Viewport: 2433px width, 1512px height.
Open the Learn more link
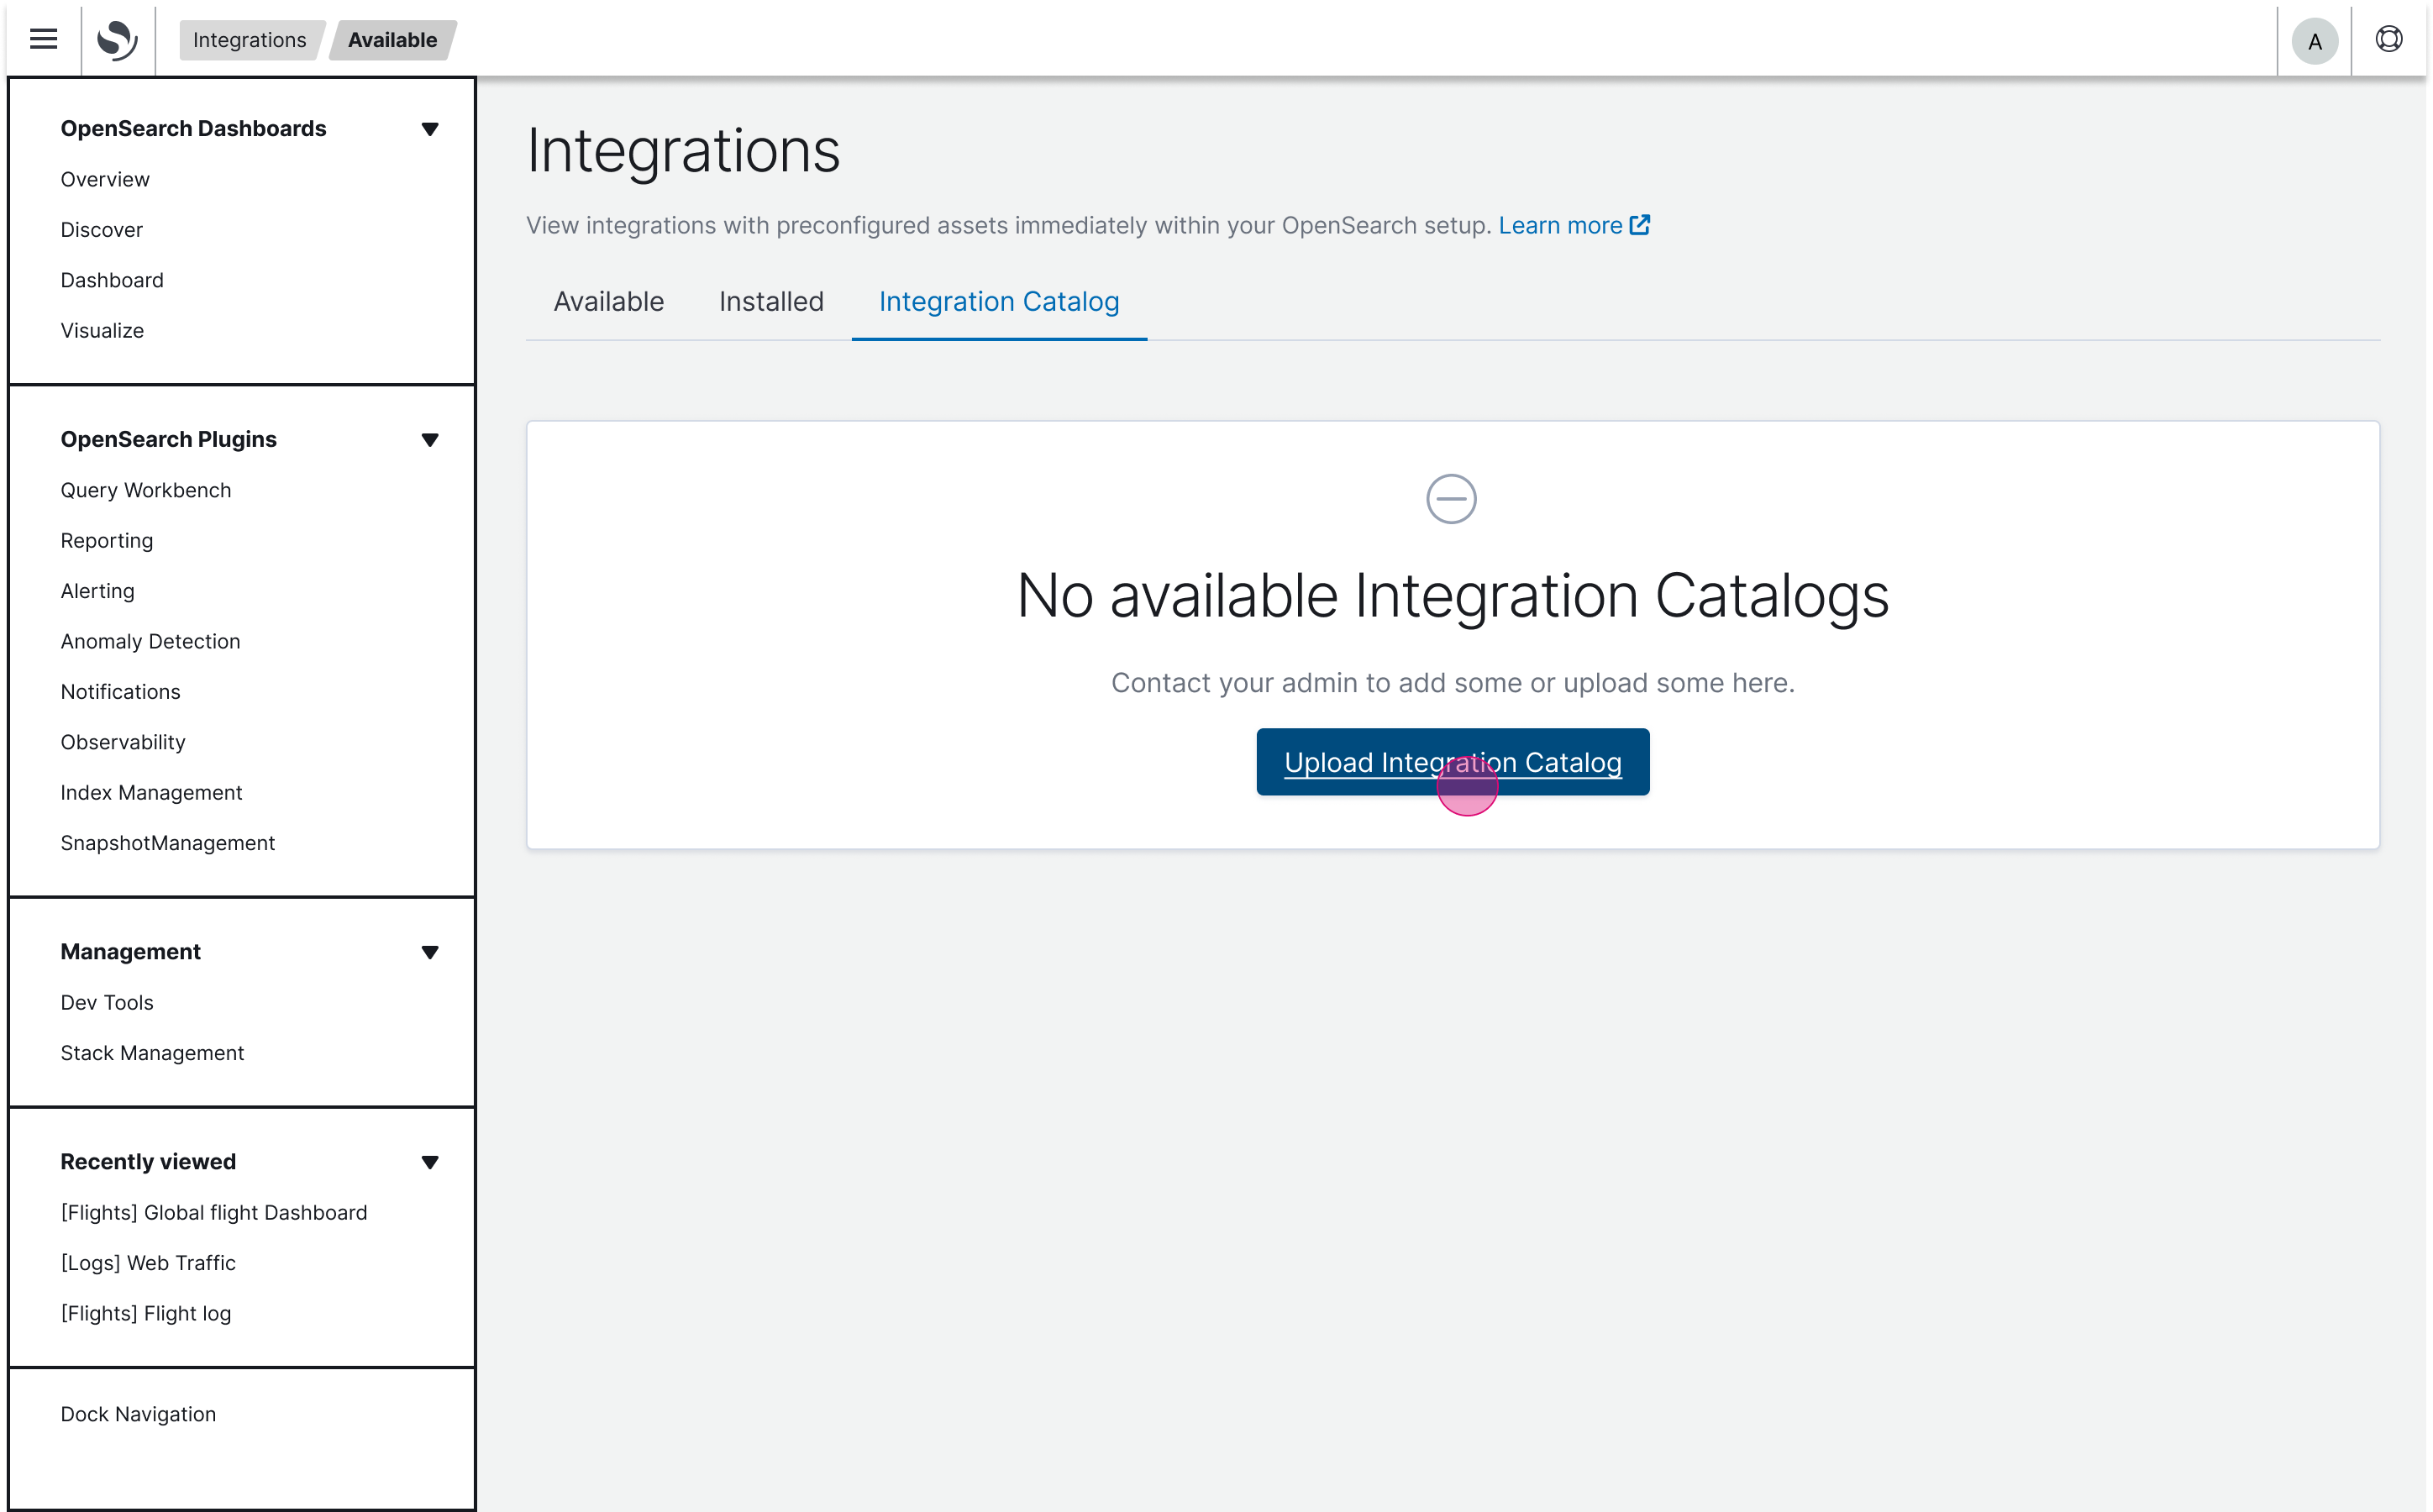click(x=1559, y=225)
